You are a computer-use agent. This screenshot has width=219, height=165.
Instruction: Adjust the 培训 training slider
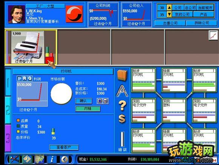tap(122, 139)
